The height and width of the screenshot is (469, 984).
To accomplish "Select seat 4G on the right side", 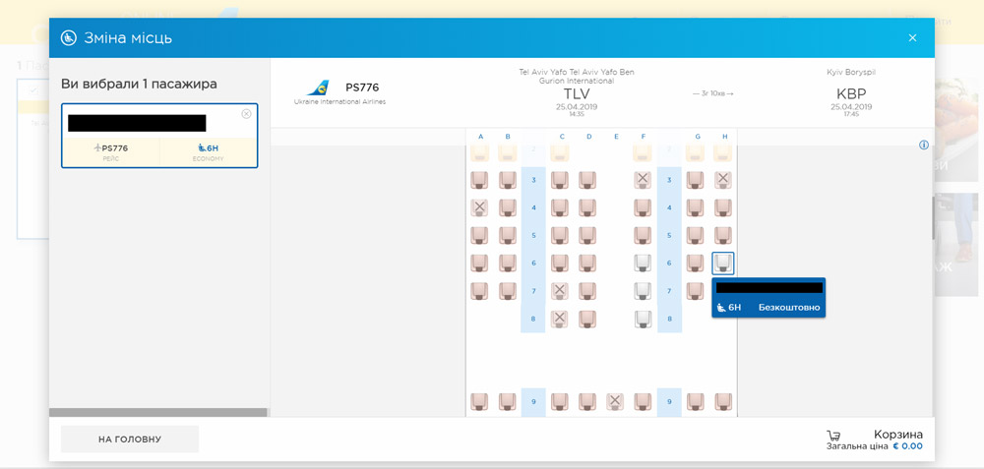I will pos(696,207).
